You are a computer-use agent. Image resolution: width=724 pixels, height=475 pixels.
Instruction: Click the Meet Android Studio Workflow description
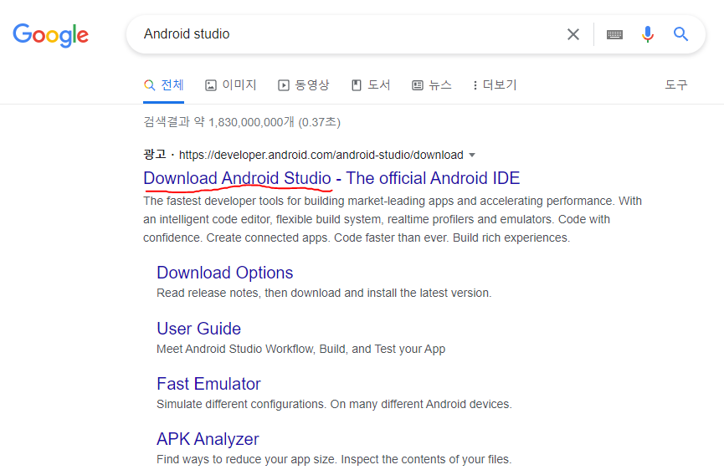click(301, 349)
